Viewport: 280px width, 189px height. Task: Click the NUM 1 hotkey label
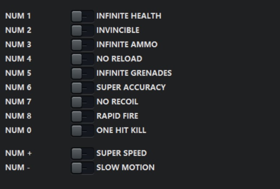[18, 16]
